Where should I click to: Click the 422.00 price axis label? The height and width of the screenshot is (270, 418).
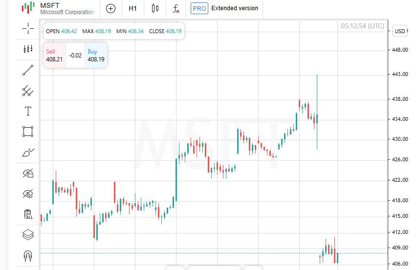(x=400, y=180)
